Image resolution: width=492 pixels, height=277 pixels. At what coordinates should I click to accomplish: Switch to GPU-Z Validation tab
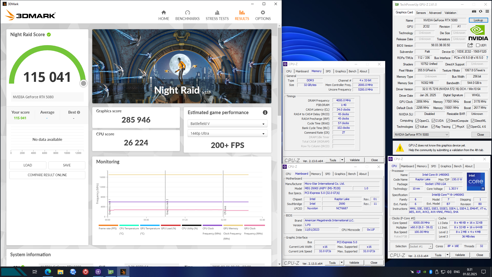point(450,13)
